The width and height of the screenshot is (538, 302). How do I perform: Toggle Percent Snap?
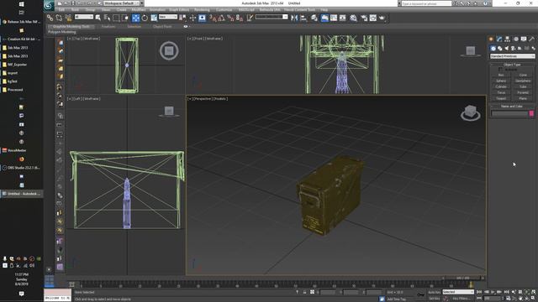pyautogui.click(x=230, y=18)
